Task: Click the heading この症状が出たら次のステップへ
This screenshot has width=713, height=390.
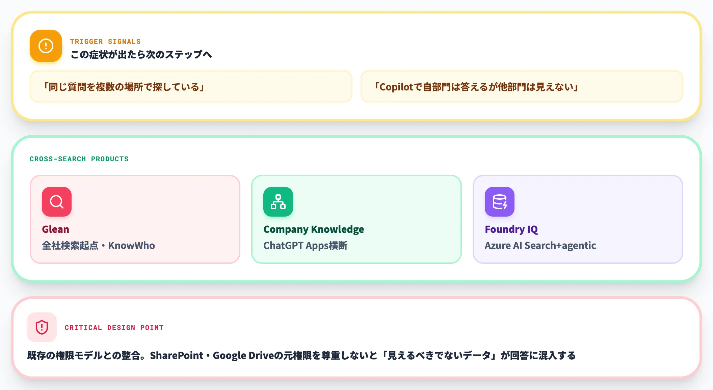Action: pyautogui.click(x=141, y=54)
